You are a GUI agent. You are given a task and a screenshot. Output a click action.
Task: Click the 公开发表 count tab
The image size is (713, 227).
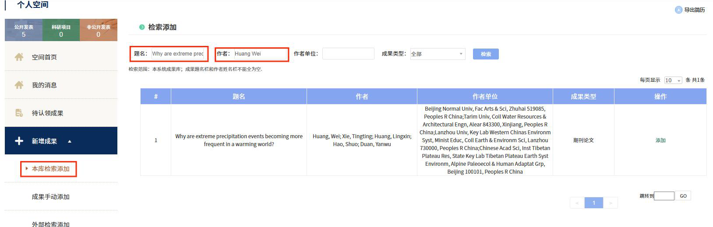tap(24, 30)
